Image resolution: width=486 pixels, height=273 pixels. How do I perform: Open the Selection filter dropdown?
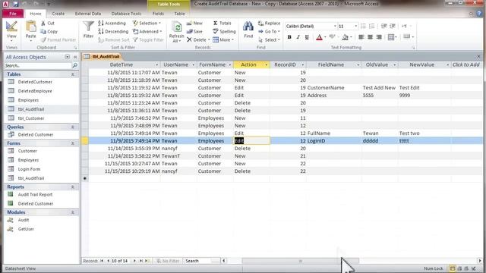147,24
